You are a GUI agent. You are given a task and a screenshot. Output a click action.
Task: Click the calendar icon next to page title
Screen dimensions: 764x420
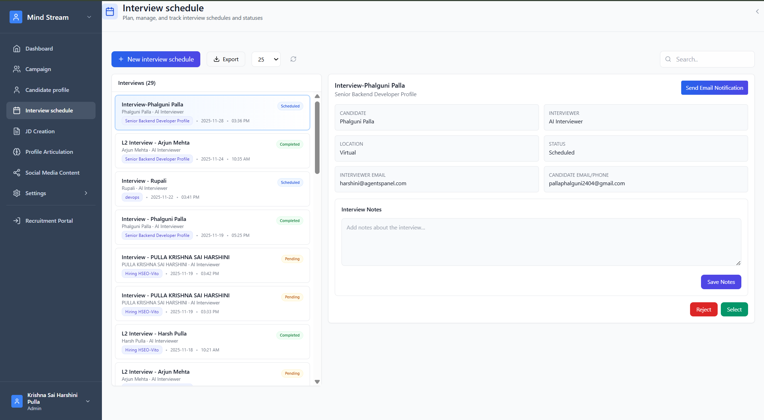110,12
